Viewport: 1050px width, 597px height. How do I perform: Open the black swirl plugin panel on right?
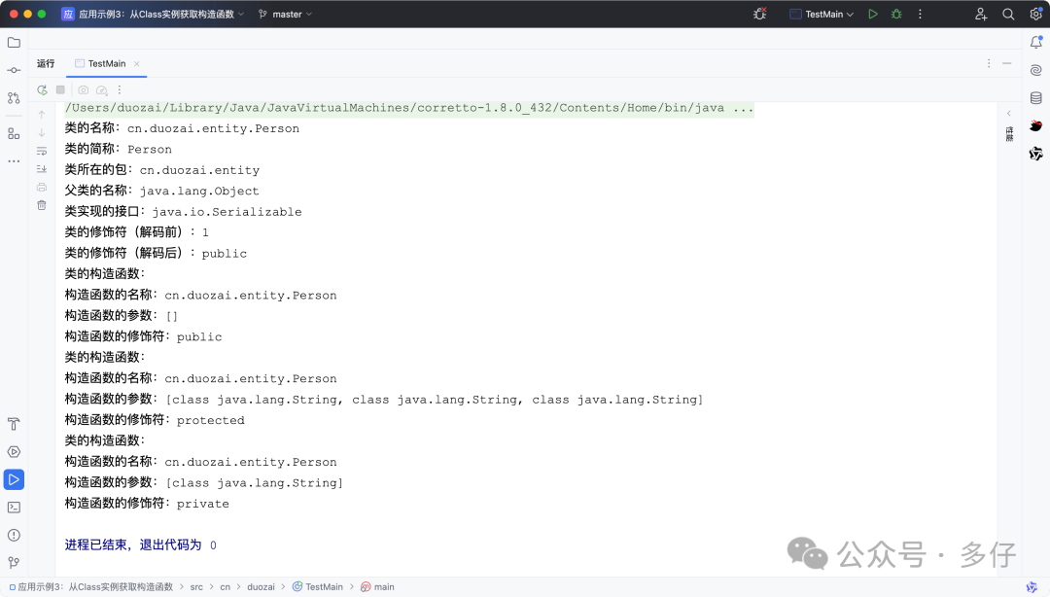(x=1036, y=154)
